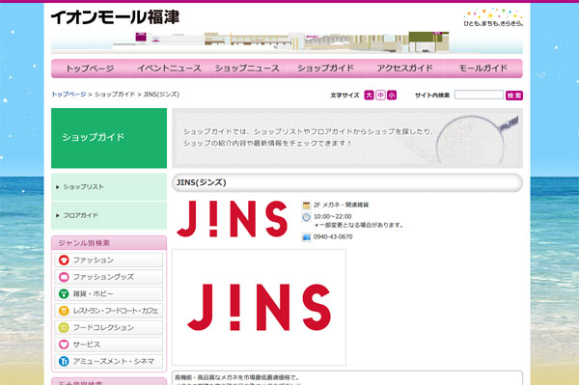The width and height of the screenshot is (579, 385).
Task: Select the 雑貨・ホビー genre category
Action: click(108, 294)
